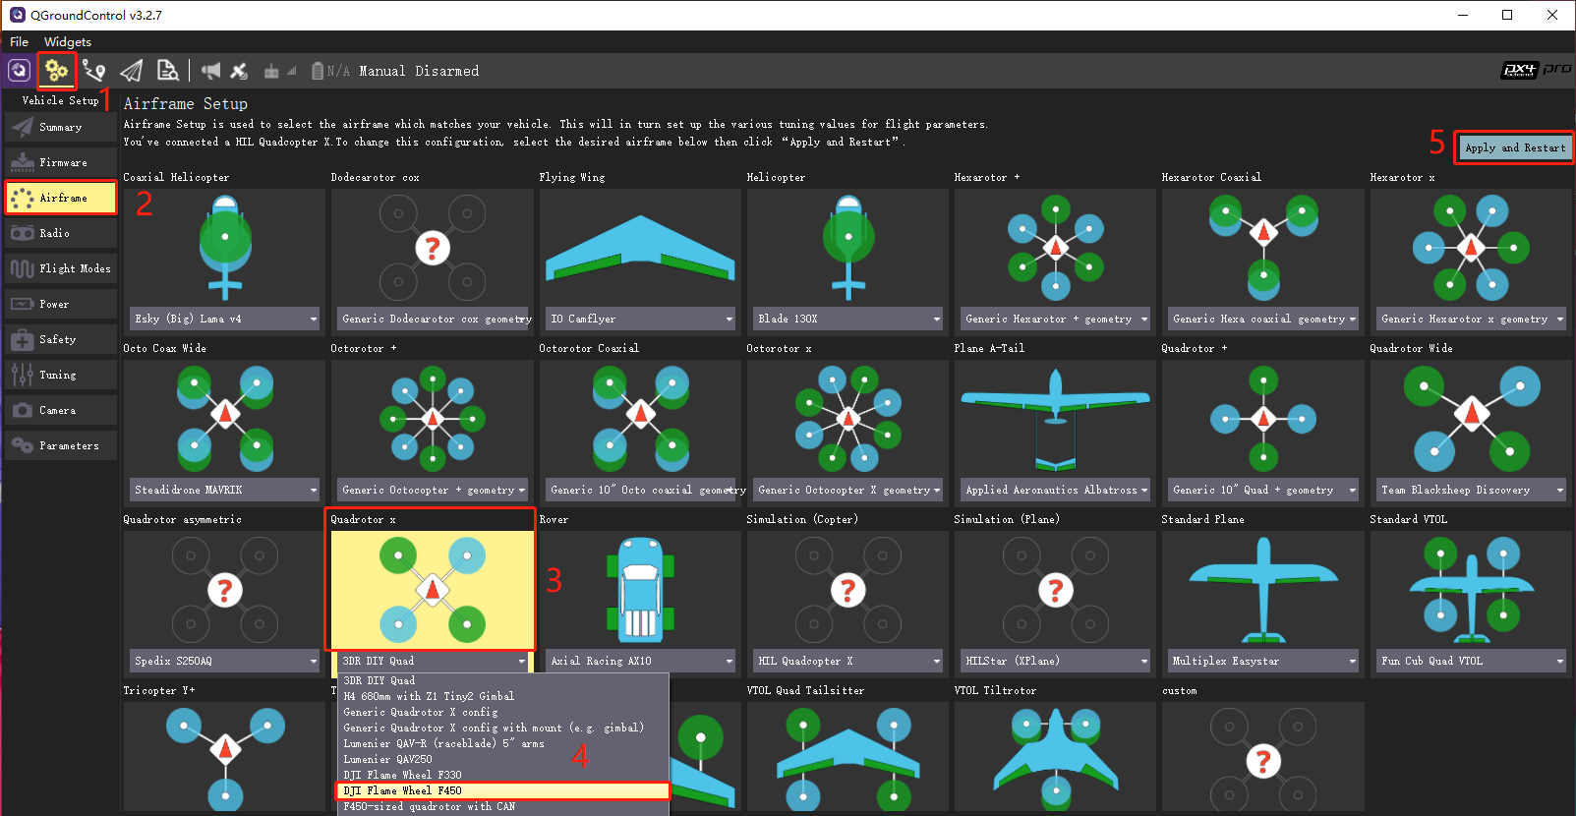Expand the Generic Hexarotor + geometry dropdown
1576x816 pixels.
[1056, 319]
